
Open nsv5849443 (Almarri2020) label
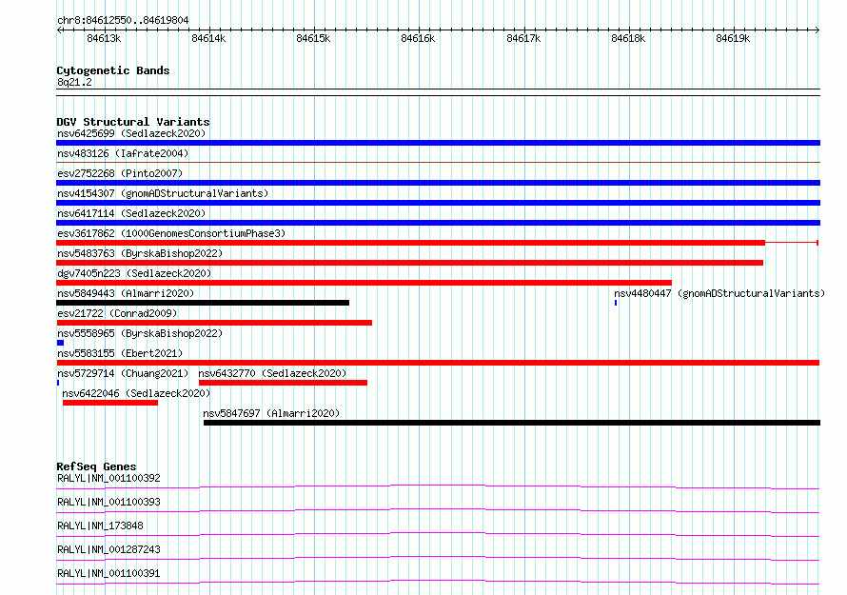(126, 293)
